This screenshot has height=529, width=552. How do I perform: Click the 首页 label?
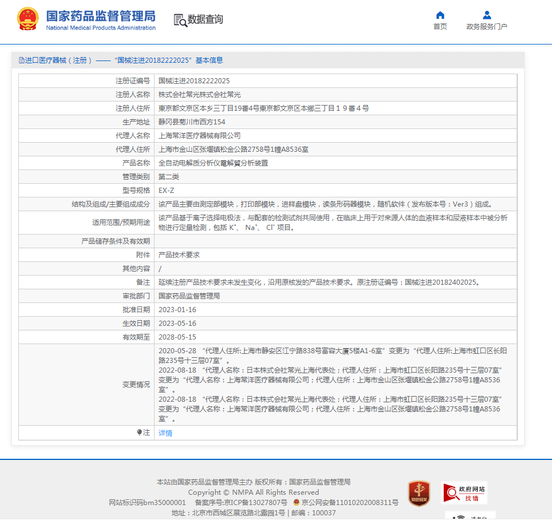440,26
